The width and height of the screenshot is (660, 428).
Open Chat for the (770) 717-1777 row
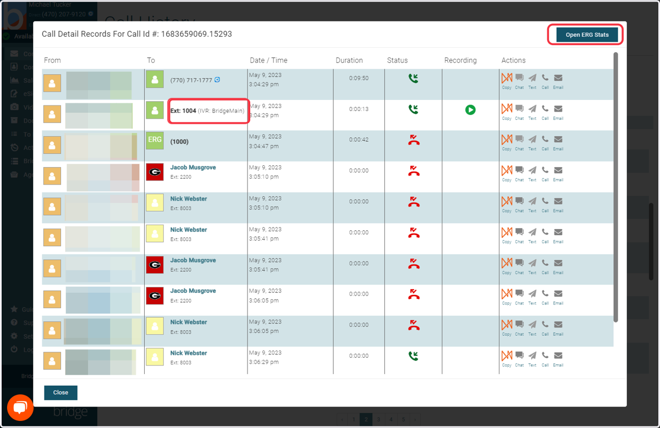point(519,81)
